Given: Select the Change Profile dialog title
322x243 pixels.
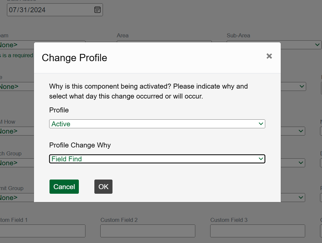Looking at the screenshot, I should tap(74, 58).
